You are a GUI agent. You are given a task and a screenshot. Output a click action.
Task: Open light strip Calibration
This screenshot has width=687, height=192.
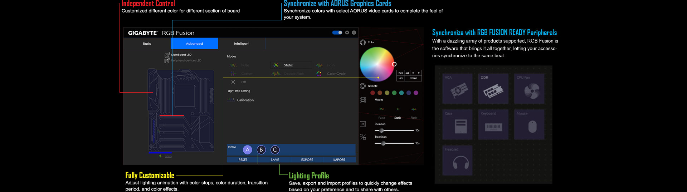point(240,100)
